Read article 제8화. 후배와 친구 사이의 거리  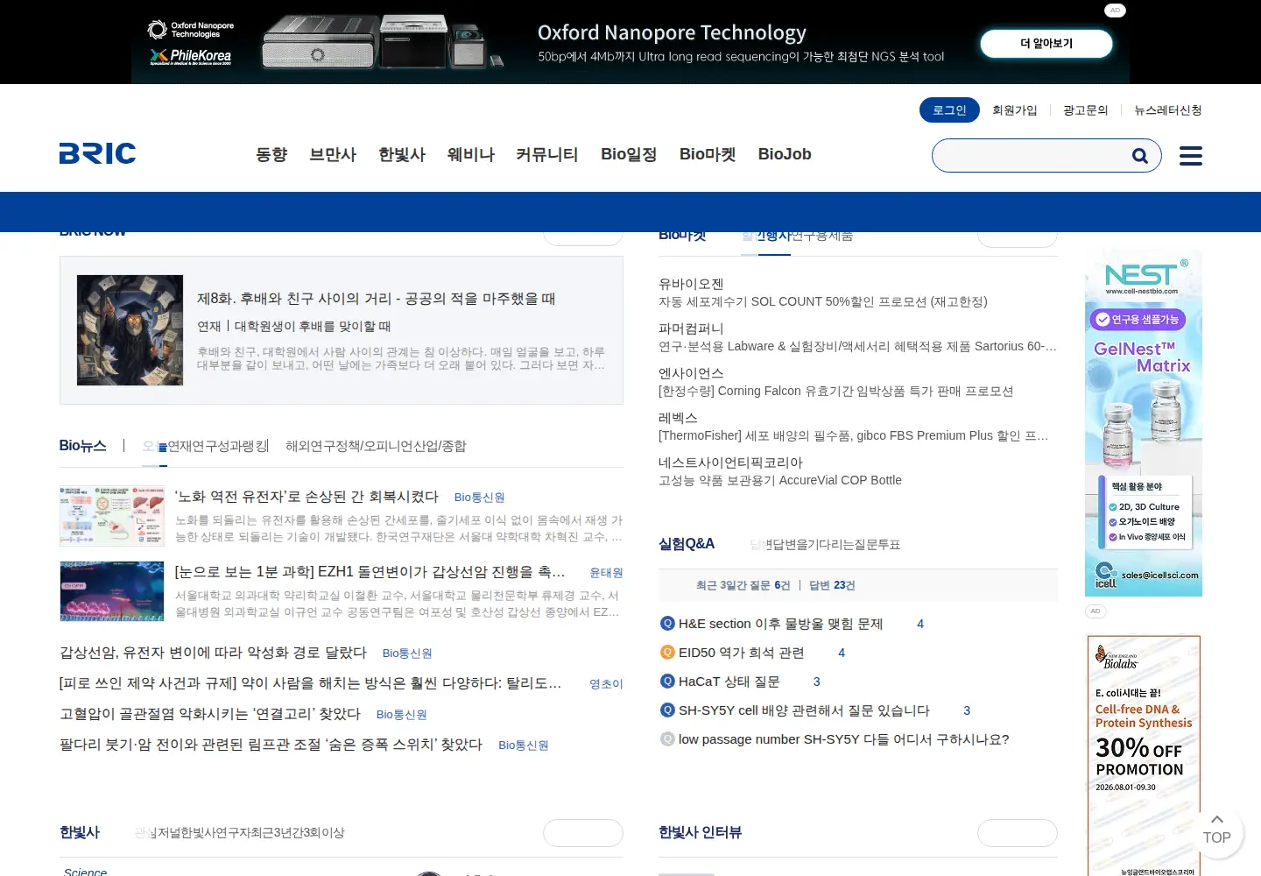coord(377,299)
